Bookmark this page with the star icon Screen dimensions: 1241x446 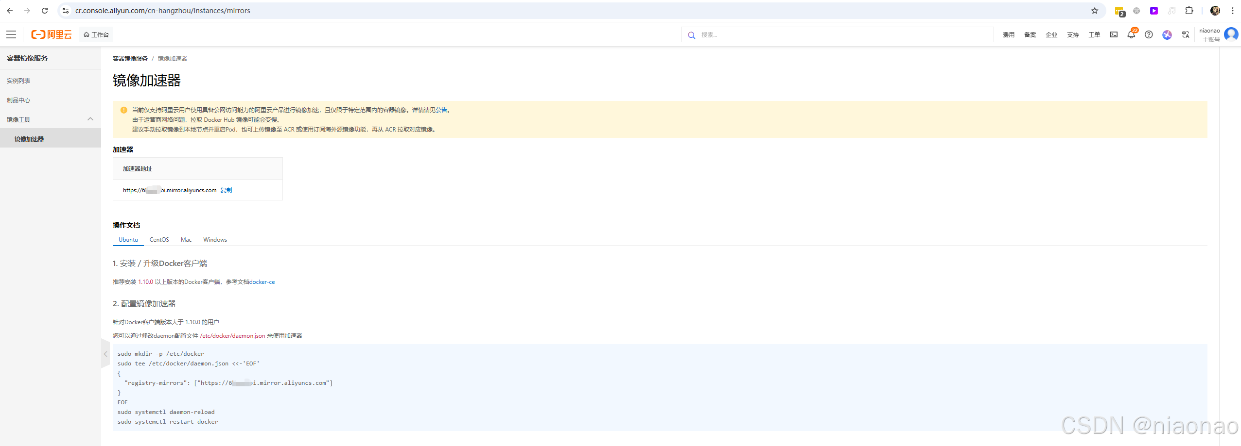click(x=1095, y=11)
